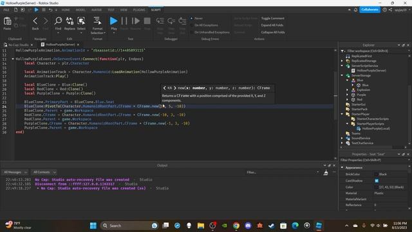Open Discord from the taskbar

248,226
